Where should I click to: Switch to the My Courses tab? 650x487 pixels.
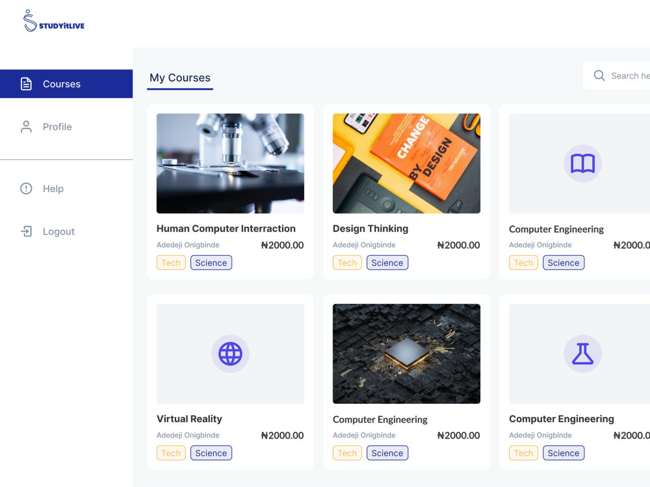point(180,78)
